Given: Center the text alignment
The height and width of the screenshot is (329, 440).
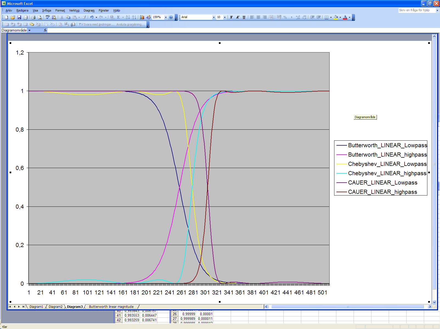Looking at the screenshot, I should (x=258, y=17).
